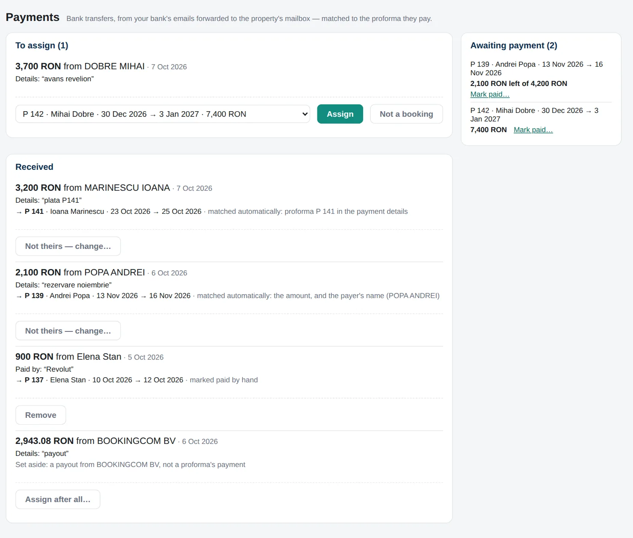This screenshot has width=633, height=538.
Task: Remove the Elena Stan 900 RON payment
Action: point(41,415)
